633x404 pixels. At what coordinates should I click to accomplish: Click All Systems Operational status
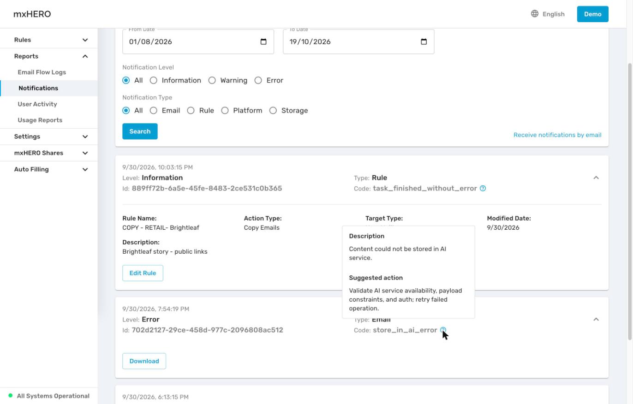(49, 396)
